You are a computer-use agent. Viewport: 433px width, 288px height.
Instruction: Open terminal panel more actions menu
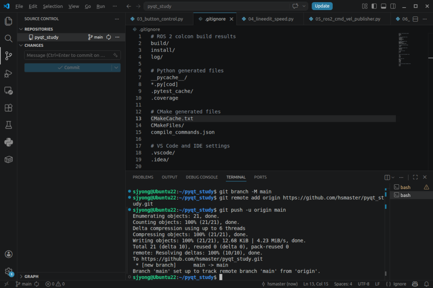(x=401, y=178)
